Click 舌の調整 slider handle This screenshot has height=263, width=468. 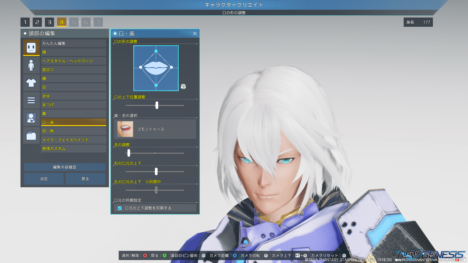pos(129,153)
